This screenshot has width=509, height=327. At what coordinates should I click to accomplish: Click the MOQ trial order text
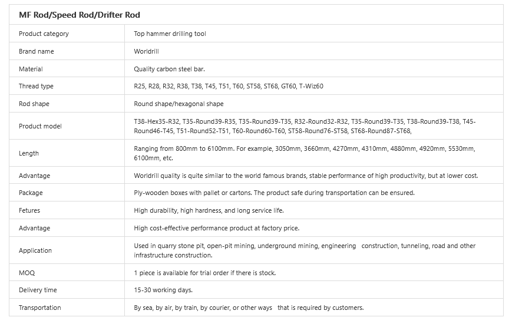pos(204,273)
